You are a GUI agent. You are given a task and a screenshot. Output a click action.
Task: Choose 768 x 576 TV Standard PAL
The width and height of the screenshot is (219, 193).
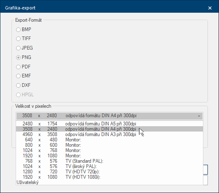click(109, 161)
